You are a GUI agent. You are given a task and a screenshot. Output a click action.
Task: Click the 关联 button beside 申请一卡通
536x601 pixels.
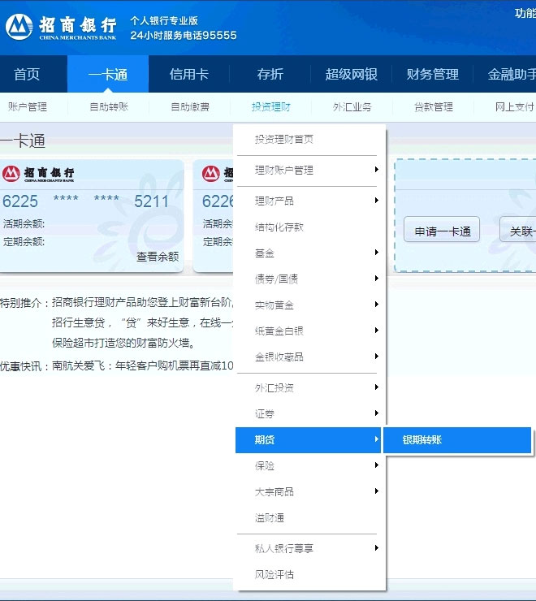[x=518, y=229]
